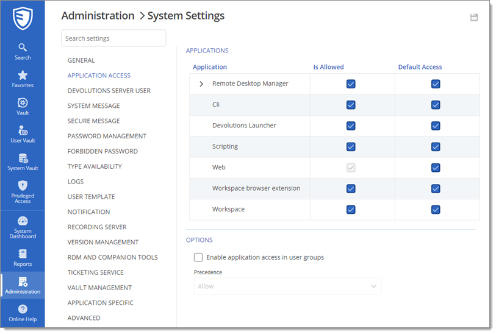The width and height of the screenshot is (496, 334).
Task: Enable application access in user groups
Action: coord(198,257)
